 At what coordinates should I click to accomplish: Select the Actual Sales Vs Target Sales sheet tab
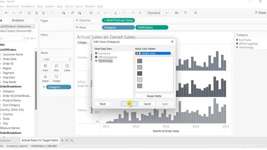click(x=40, y=140)
